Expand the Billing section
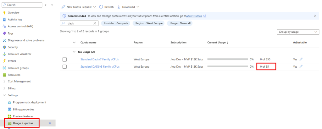Viewport: 322px width, 129px height. pyautogui.click(x=4, y=88)
